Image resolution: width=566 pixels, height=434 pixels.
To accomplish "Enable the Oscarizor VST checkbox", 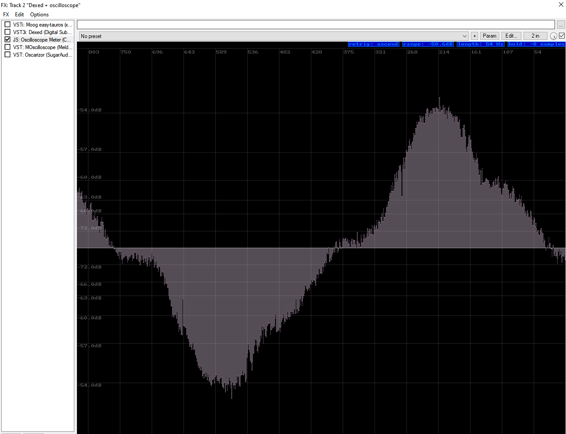I will tap(8, 55).
